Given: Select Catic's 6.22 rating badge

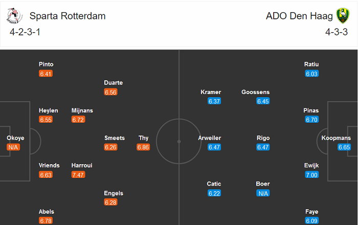Looking at the screenshot, I should (x=214, y=193).
